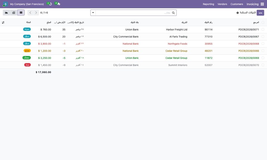Click cheque number 48201
Image resolution: width=267 pixels, height=160 pixels.
(x=208, y=51)
